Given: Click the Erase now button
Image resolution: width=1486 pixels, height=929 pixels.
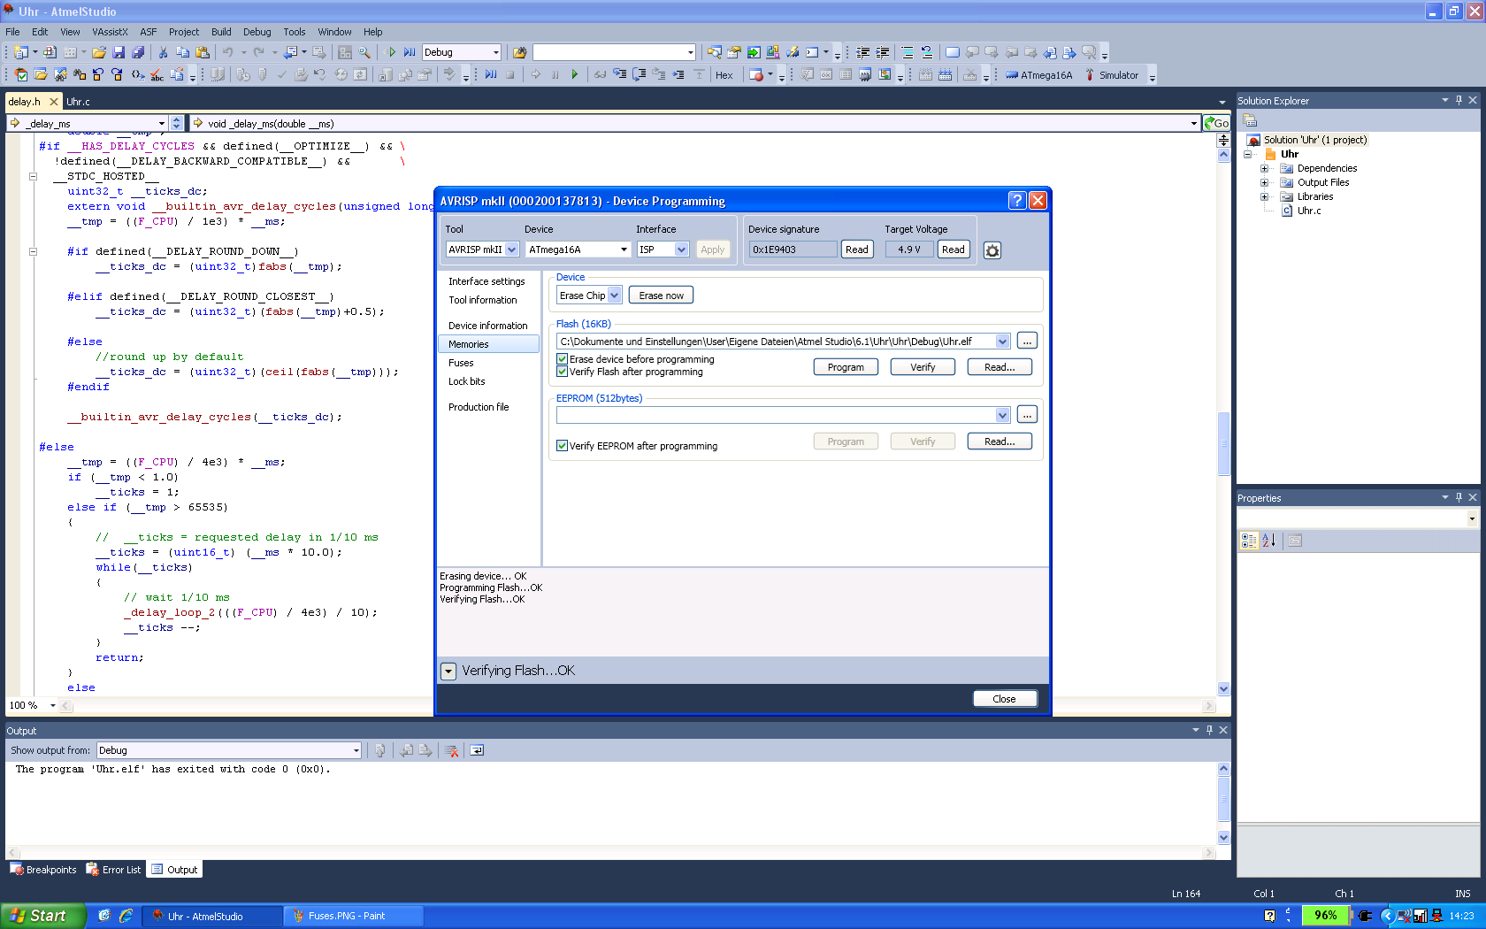Looking at the screenshot, I should [x=661, y=296].
